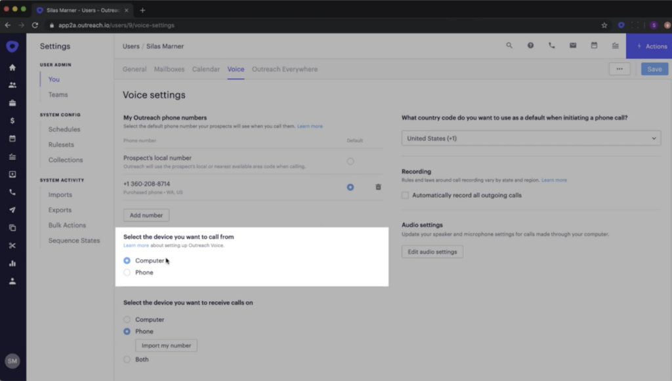Click Users in the breadcrumb
This screenshot has height=381, width=672.
[x=131, y=47]
